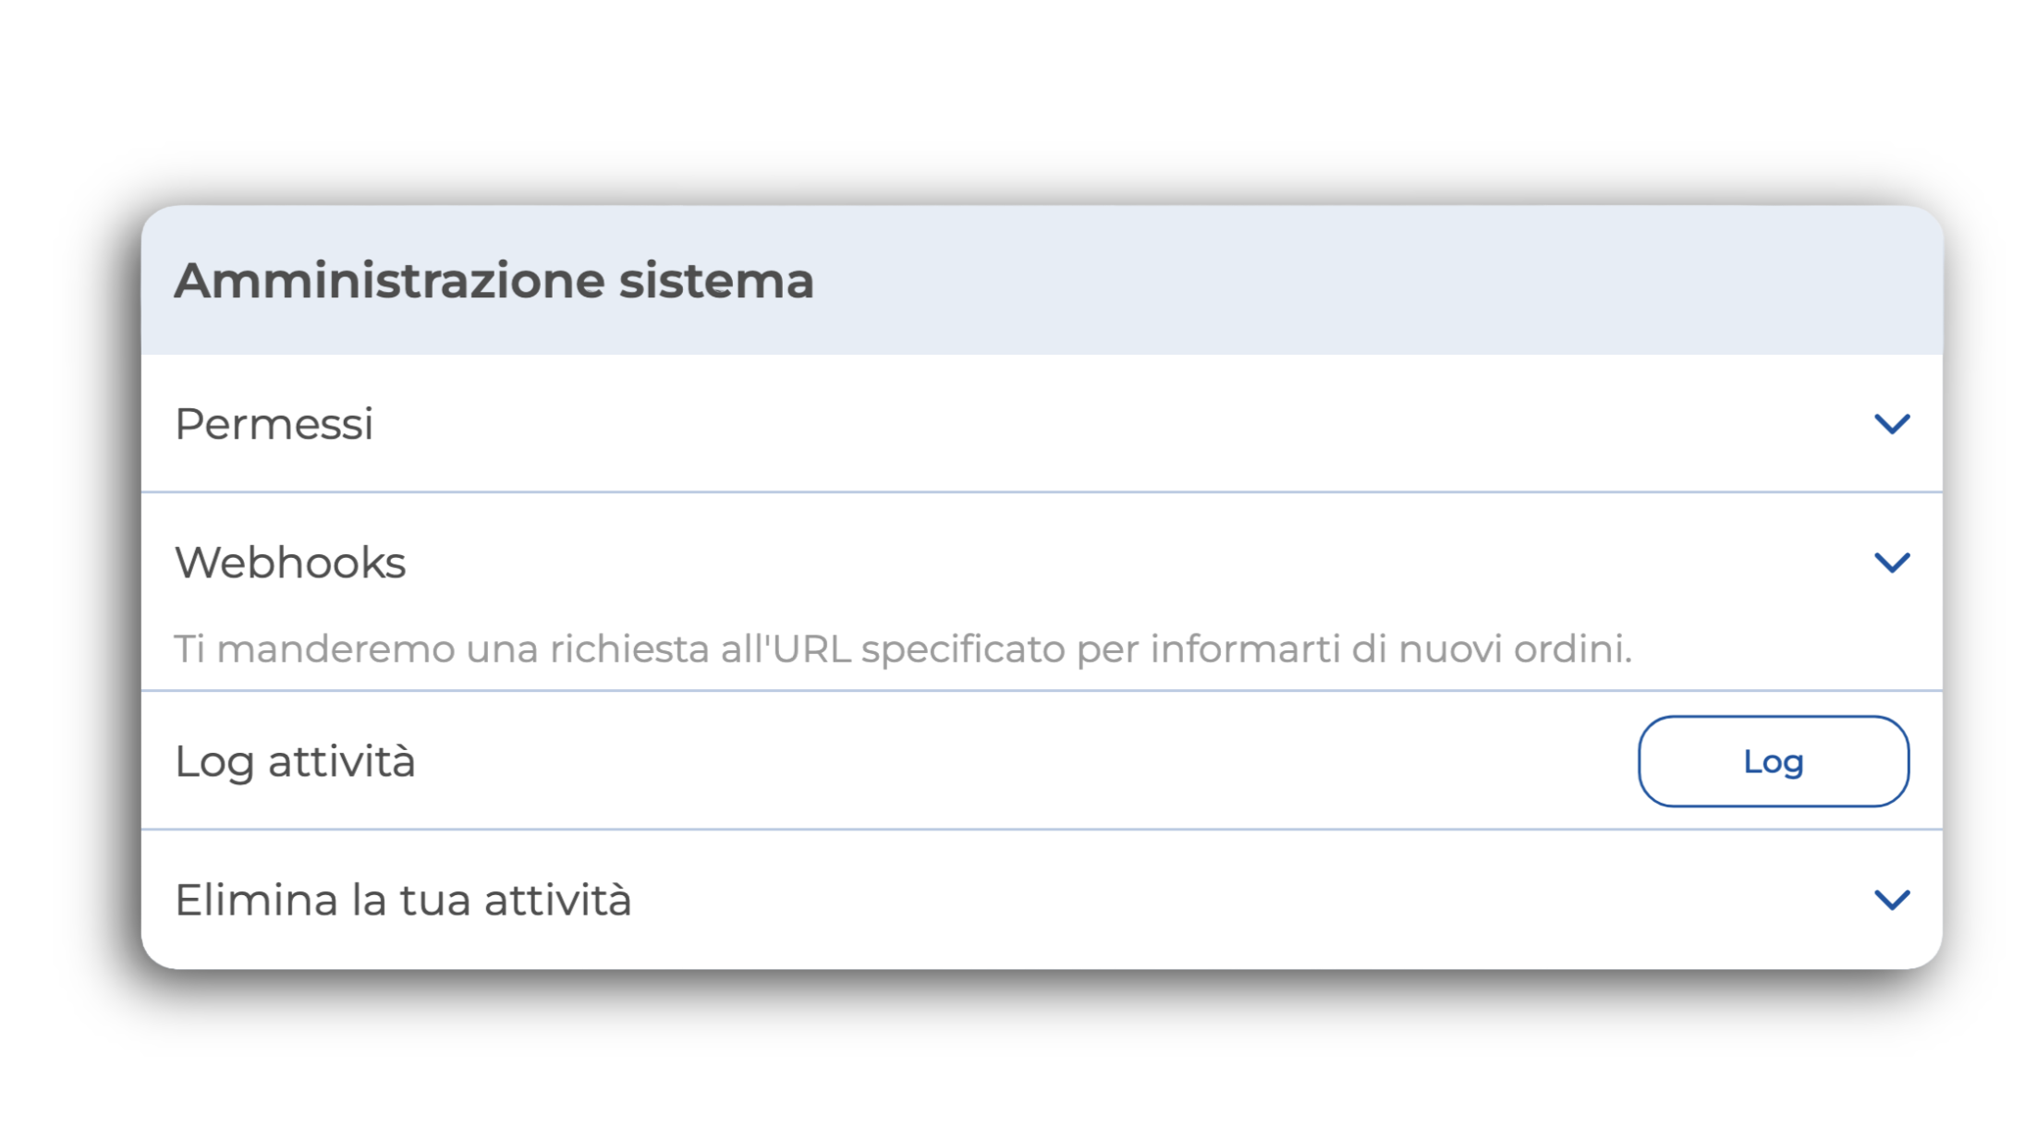Click the Elimina la tua attività label

tap(403, 900)
